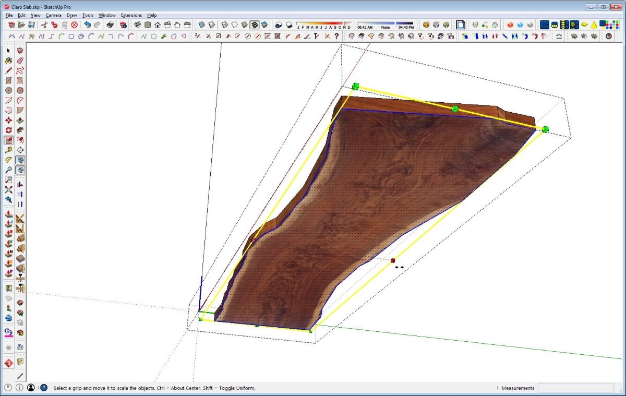Image resolution: width=626 pixels, height=396 pixels.
Task: Click the Measurements input box
Action: 575,388
